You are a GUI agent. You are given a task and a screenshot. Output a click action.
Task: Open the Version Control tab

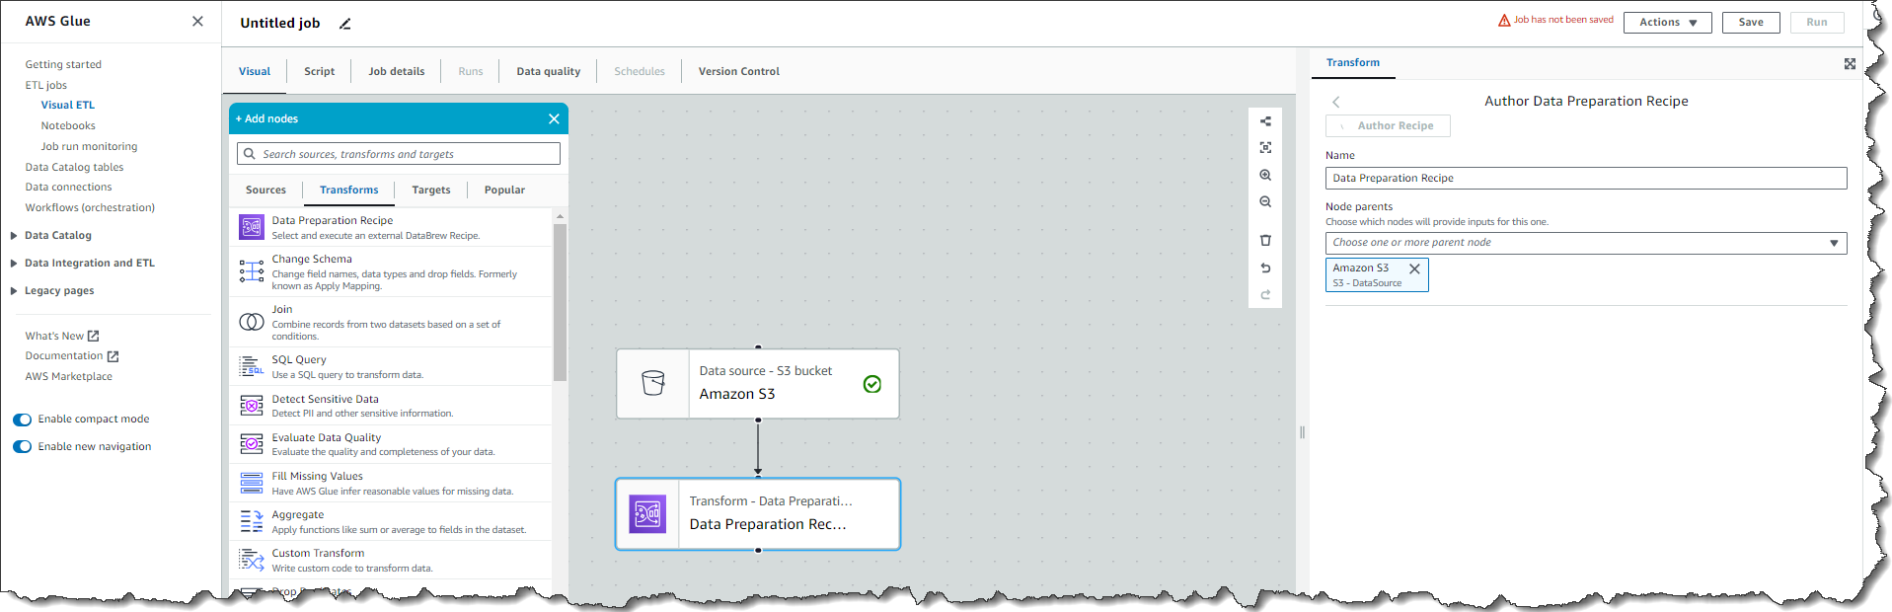pos(739,71)
